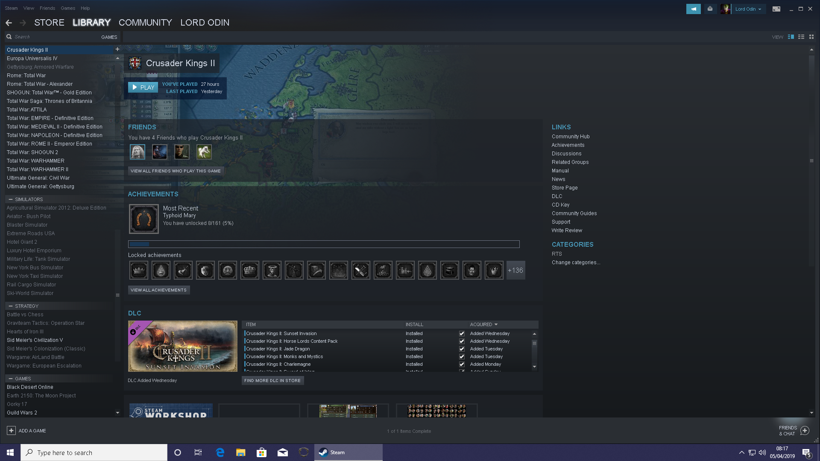820x461 pixels.
Task: View all friends who play this game
Action: coord(176,171)
